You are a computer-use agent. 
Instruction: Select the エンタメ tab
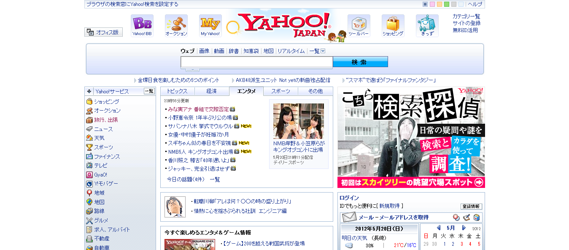point(246,91)
